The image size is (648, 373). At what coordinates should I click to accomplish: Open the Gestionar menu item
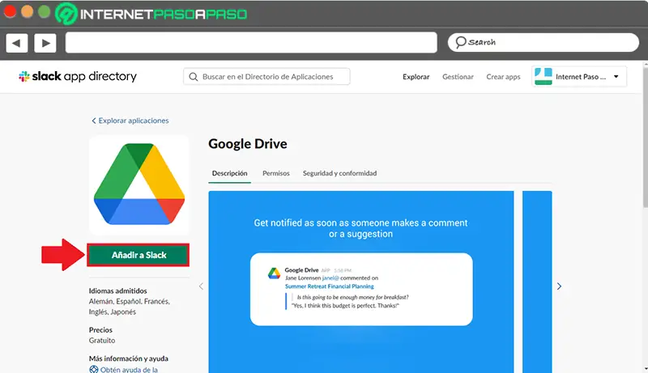coord(458,77)
